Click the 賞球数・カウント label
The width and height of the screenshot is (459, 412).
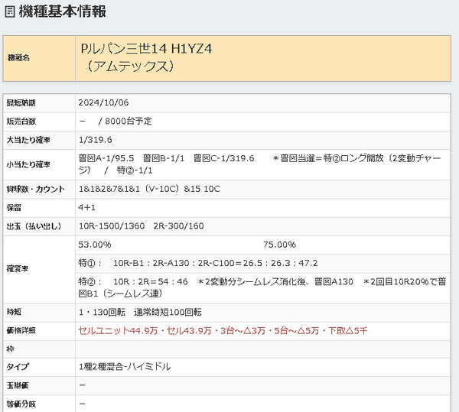coord(36,190)
